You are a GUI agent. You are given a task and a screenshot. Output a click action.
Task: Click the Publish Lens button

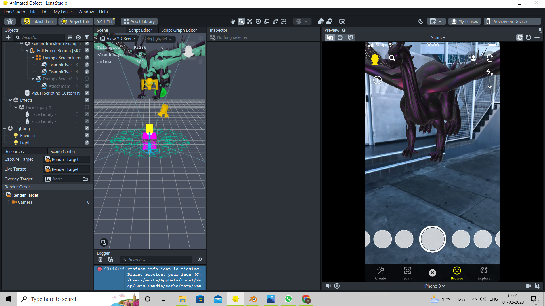(x=39, y=21)
